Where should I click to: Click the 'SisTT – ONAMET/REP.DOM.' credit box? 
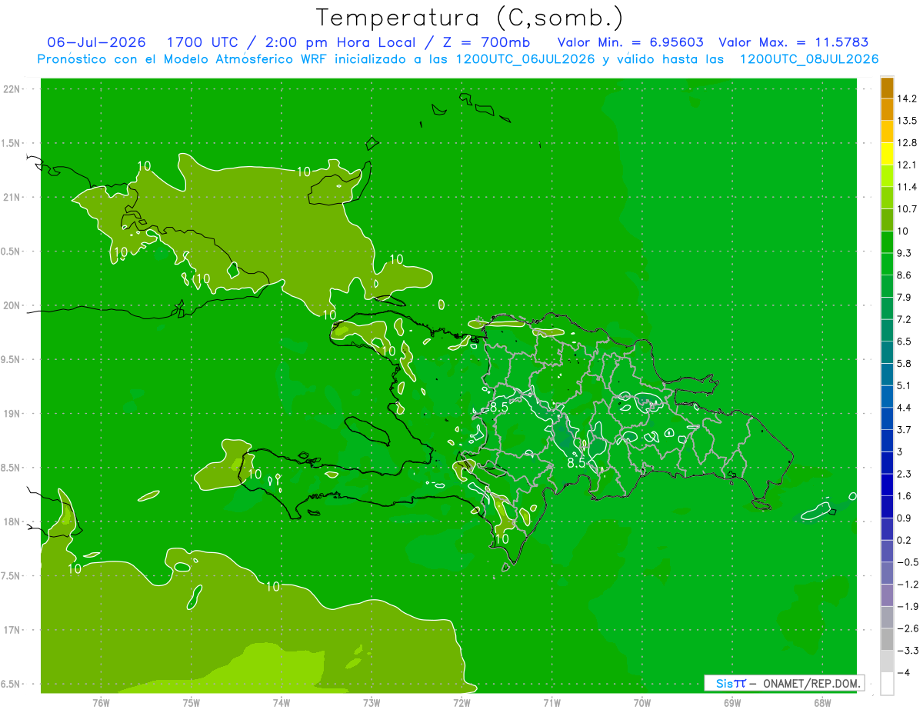pos(784,683)
